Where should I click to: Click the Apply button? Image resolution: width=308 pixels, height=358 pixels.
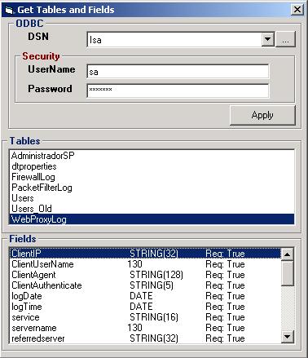[262, 115]
